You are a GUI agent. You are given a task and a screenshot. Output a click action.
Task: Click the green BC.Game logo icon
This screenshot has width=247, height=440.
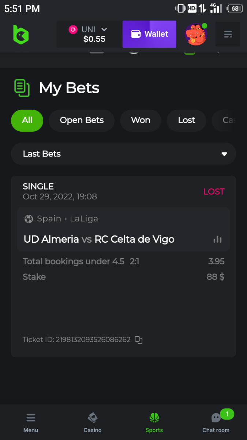click(x=21, y=34)
